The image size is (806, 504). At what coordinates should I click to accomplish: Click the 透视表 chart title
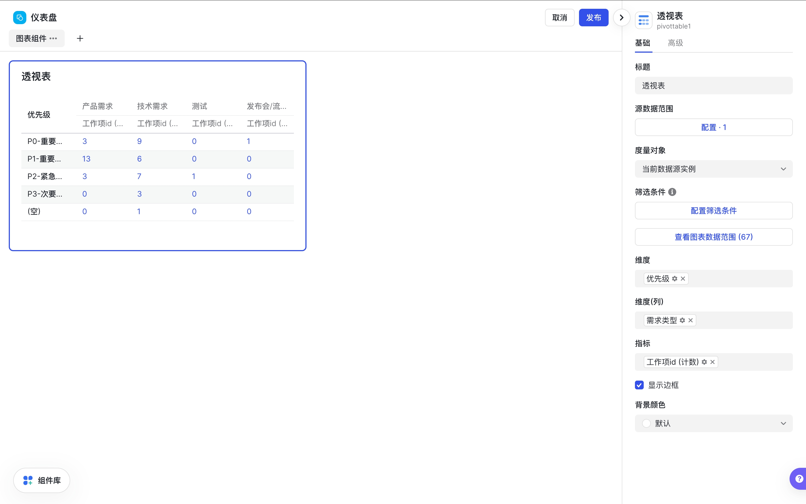tap(36, 77)
